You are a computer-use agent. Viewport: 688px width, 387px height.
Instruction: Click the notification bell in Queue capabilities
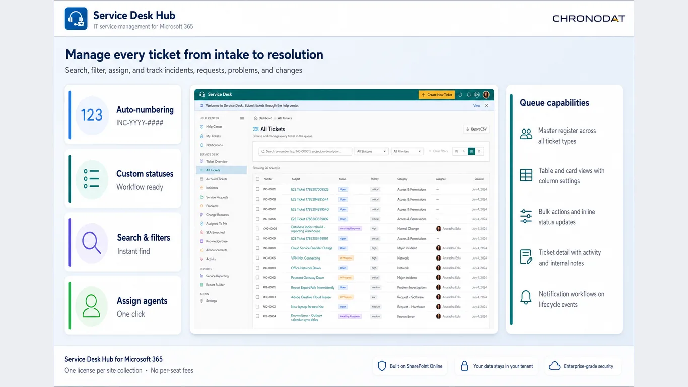click(x=526, y=297)
